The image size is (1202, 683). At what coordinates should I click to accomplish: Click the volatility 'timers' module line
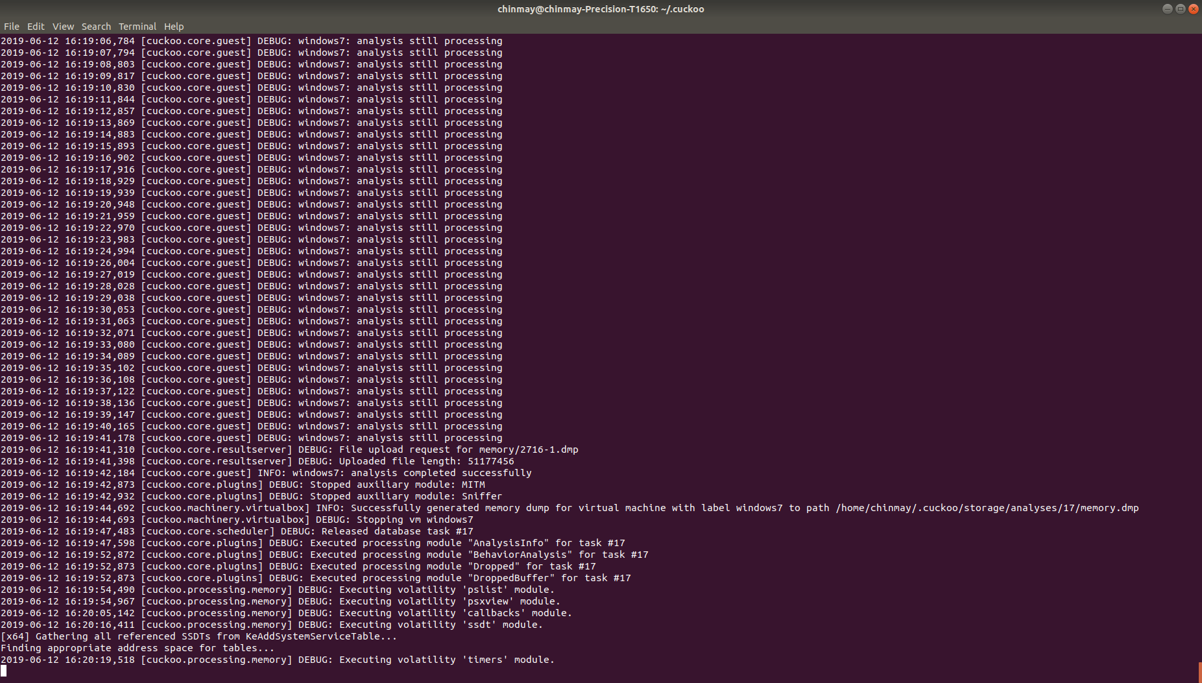pyautogui.click(x=277, y=660)
